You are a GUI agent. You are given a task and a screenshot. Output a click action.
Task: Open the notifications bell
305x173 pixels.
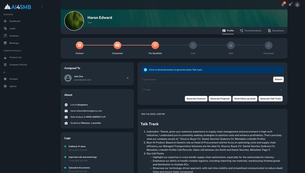283,4
